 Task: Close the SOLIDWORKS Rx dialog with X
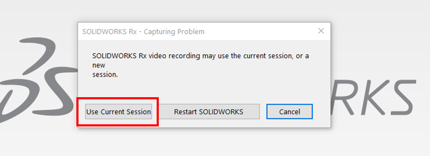[321, 31]
